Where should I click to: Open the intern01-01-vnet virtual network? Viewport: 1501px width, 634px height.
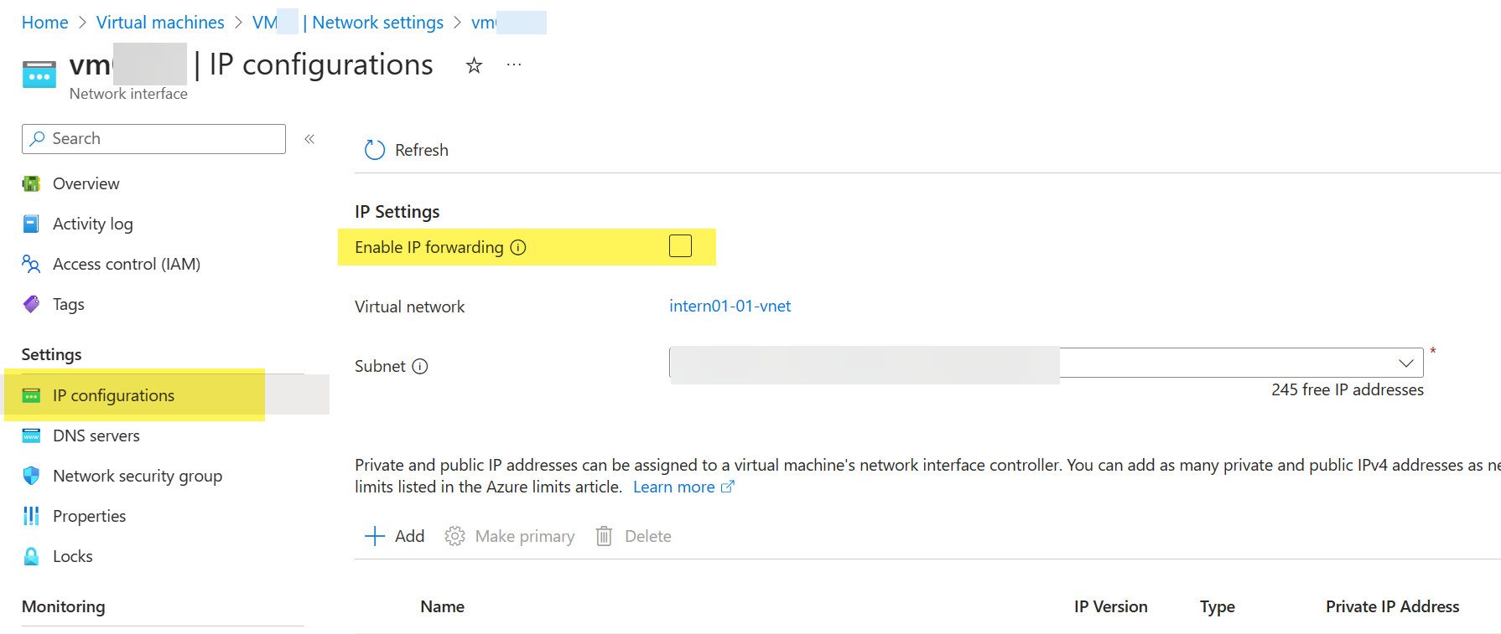(730, 306)
